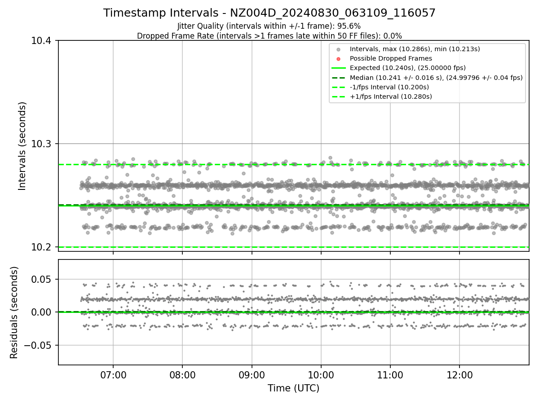The width and height of the screenshot is (539, 404).
Task: Click legend entry "-1/fps Interval (10.200s)"
Action: (389, 87)
